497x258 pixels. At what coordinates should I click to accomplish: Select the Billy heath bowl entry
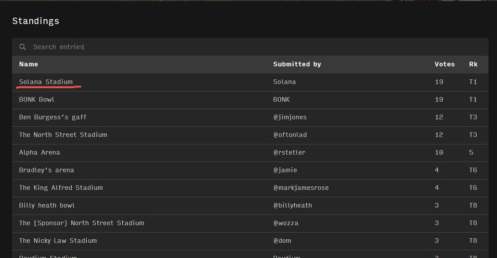coord(47,206)
